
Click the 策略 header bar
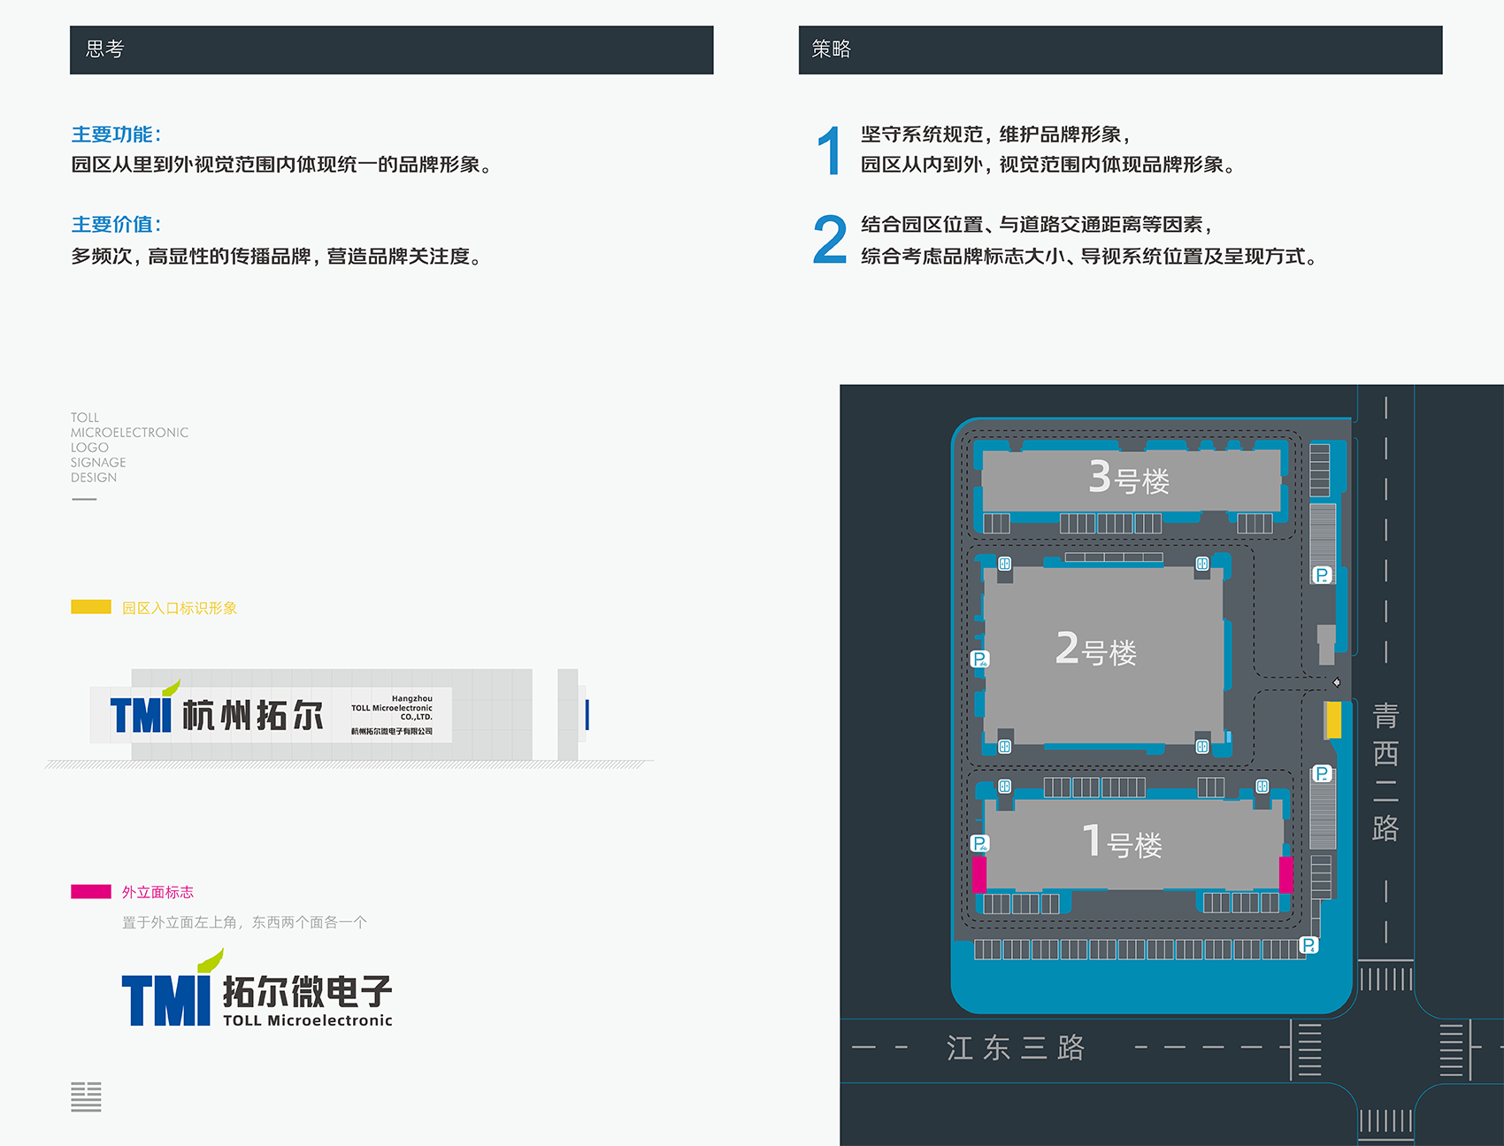pyautogui.click(x=1120, y=50)
